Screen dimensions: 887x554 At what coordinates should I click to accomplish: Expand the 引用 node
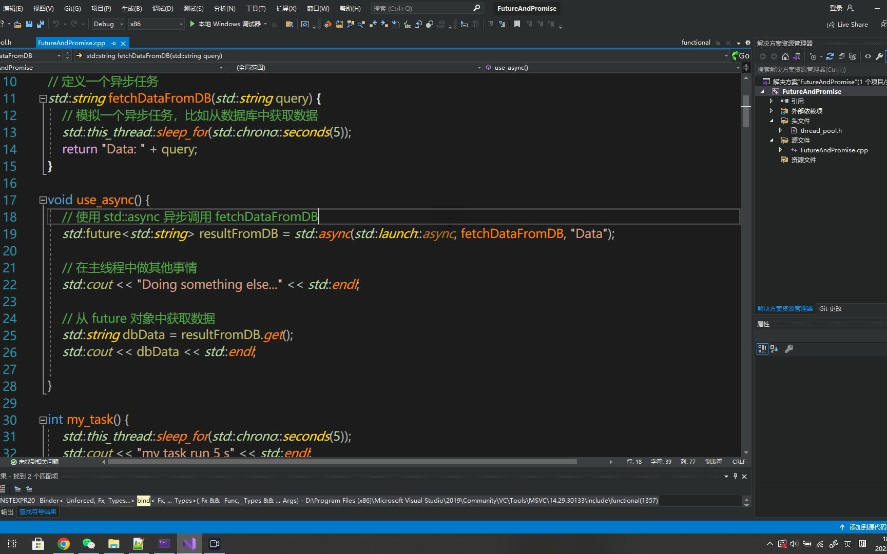coord(771,101)
